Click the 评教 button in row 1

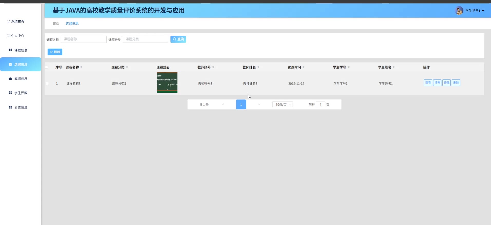[437, 83]
